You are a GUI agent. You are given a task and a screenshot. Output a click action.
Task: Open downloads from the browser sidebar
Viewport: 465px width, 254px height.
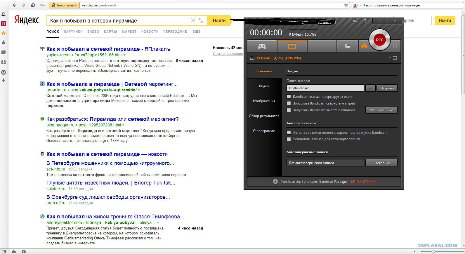tap(4, 62)
